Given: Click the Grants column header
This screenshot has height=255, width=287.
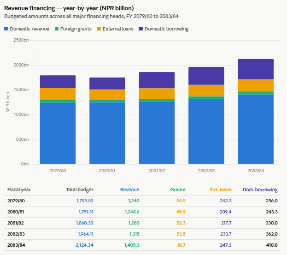Looking at the screenshot, I should tap(178, 190).
